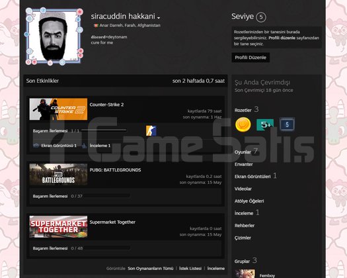Open Envanter link

pos(244,164)
